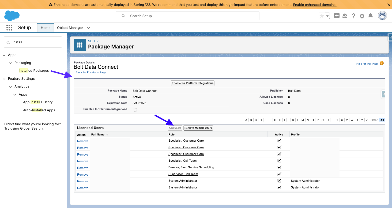
Task: Select the Other user filter
Action: (x=374, y=120)
